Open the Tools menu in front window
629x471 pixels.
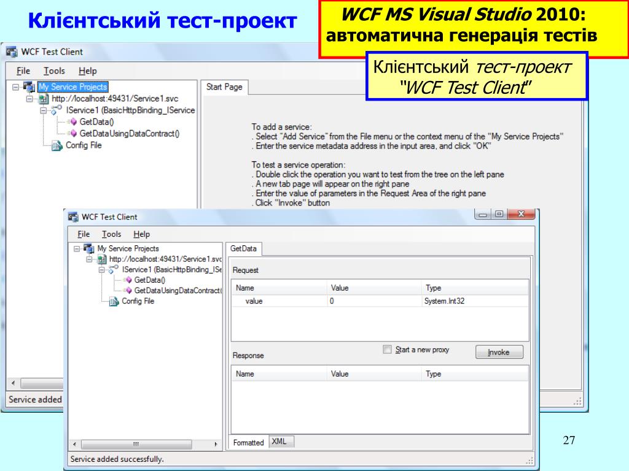click(x=111, y=234)
